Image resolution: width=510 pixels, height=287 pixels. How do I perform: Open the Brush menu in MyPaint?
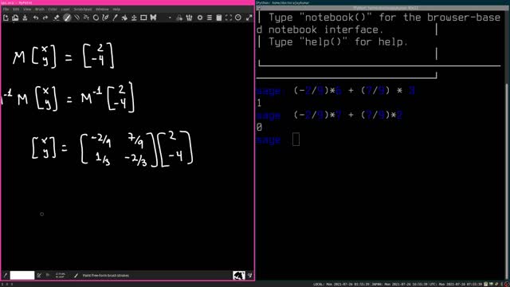click(40, 9)
